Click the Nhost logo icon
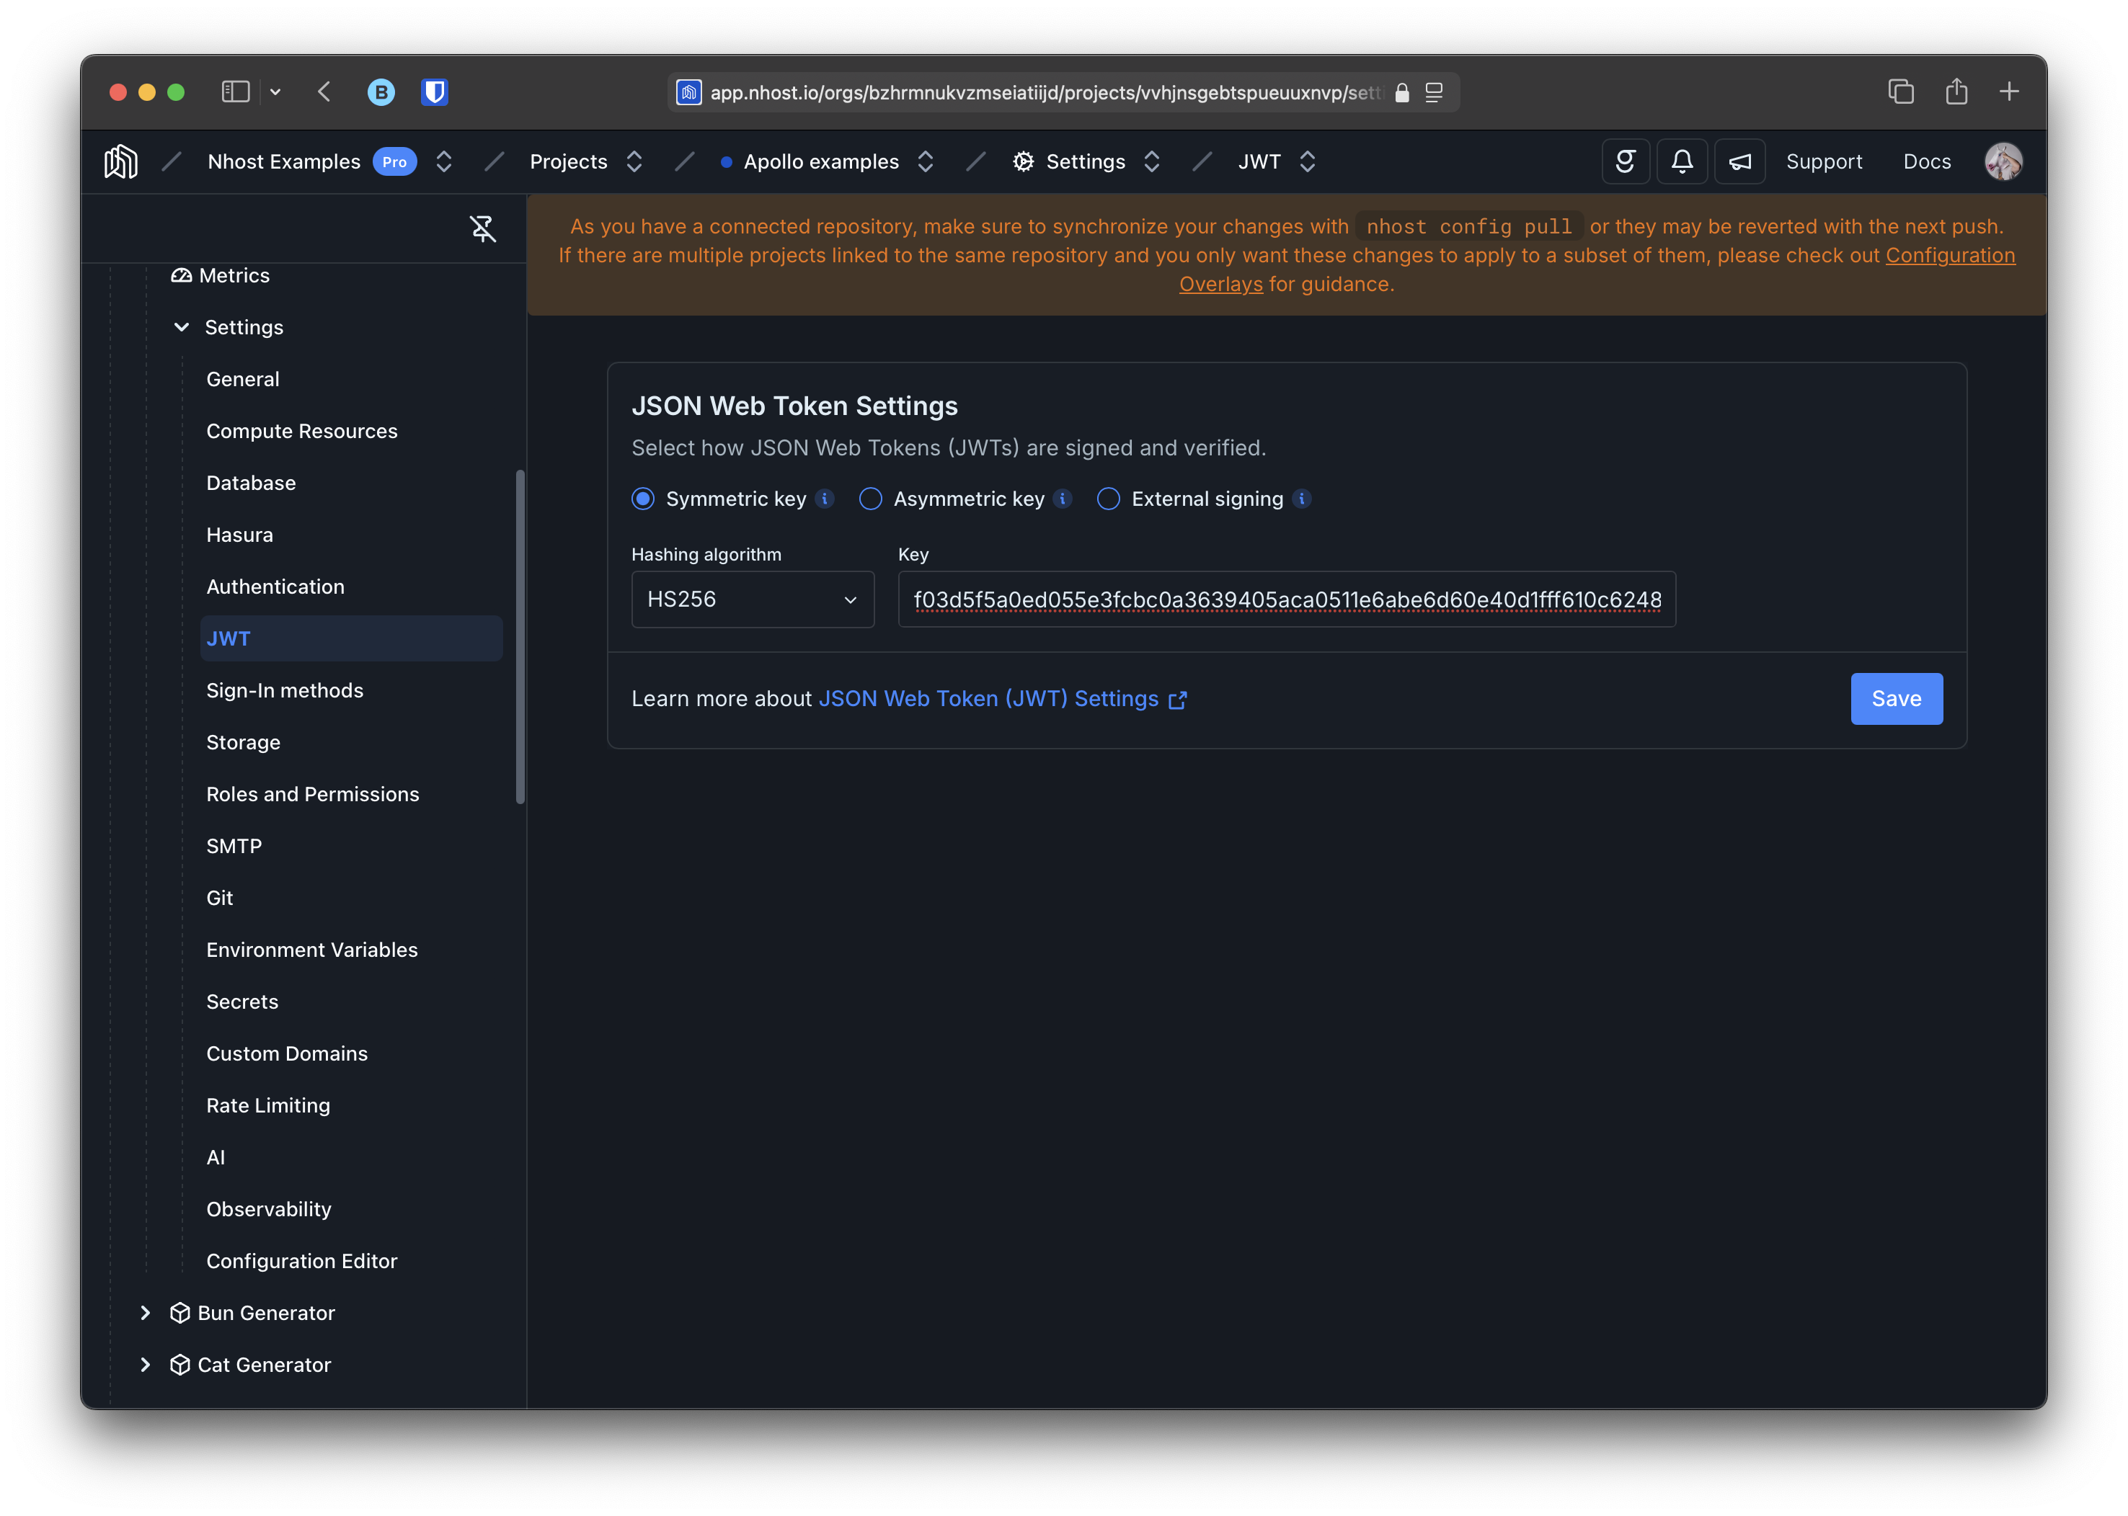Image resolution: width=2128 pixels, height=1516 pixels. [x=120, y=161]
